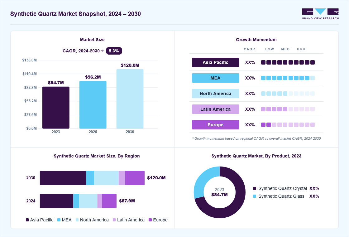The height and width of the screenshot is (237, 349).
Task: Click the MEA segment of 2024 bar
Action: pyautogui.click(x=76, y=201)
